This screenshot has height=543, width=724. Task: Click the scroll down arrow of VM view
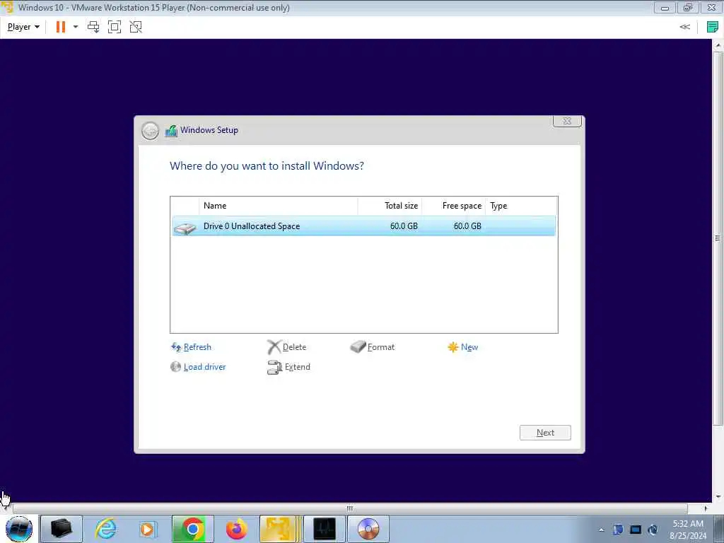click(718, 497)
